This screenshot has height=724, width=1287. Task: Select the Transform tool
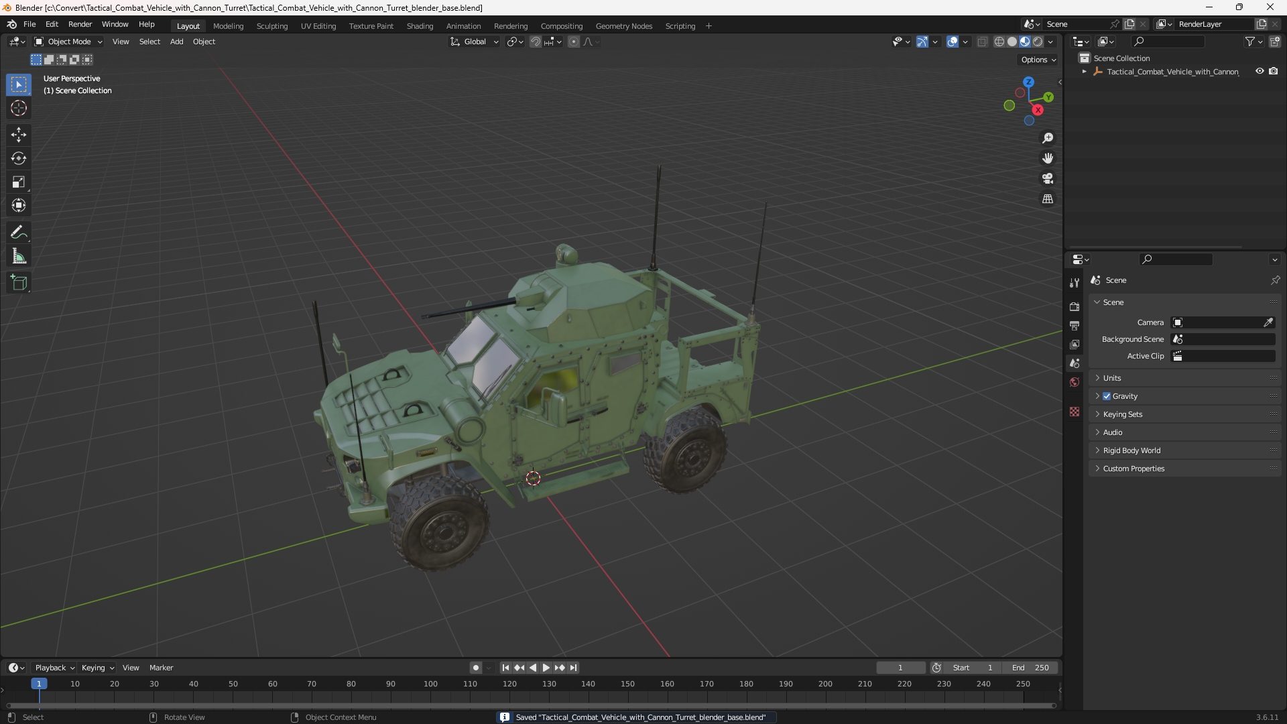[x=19, y=205]
